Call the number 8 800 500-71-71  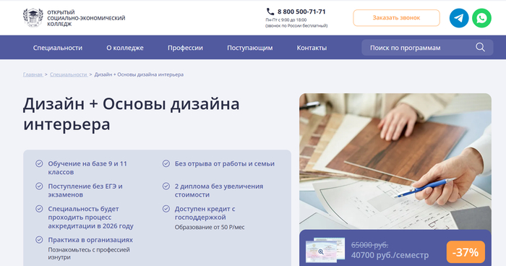coord(301,12)
